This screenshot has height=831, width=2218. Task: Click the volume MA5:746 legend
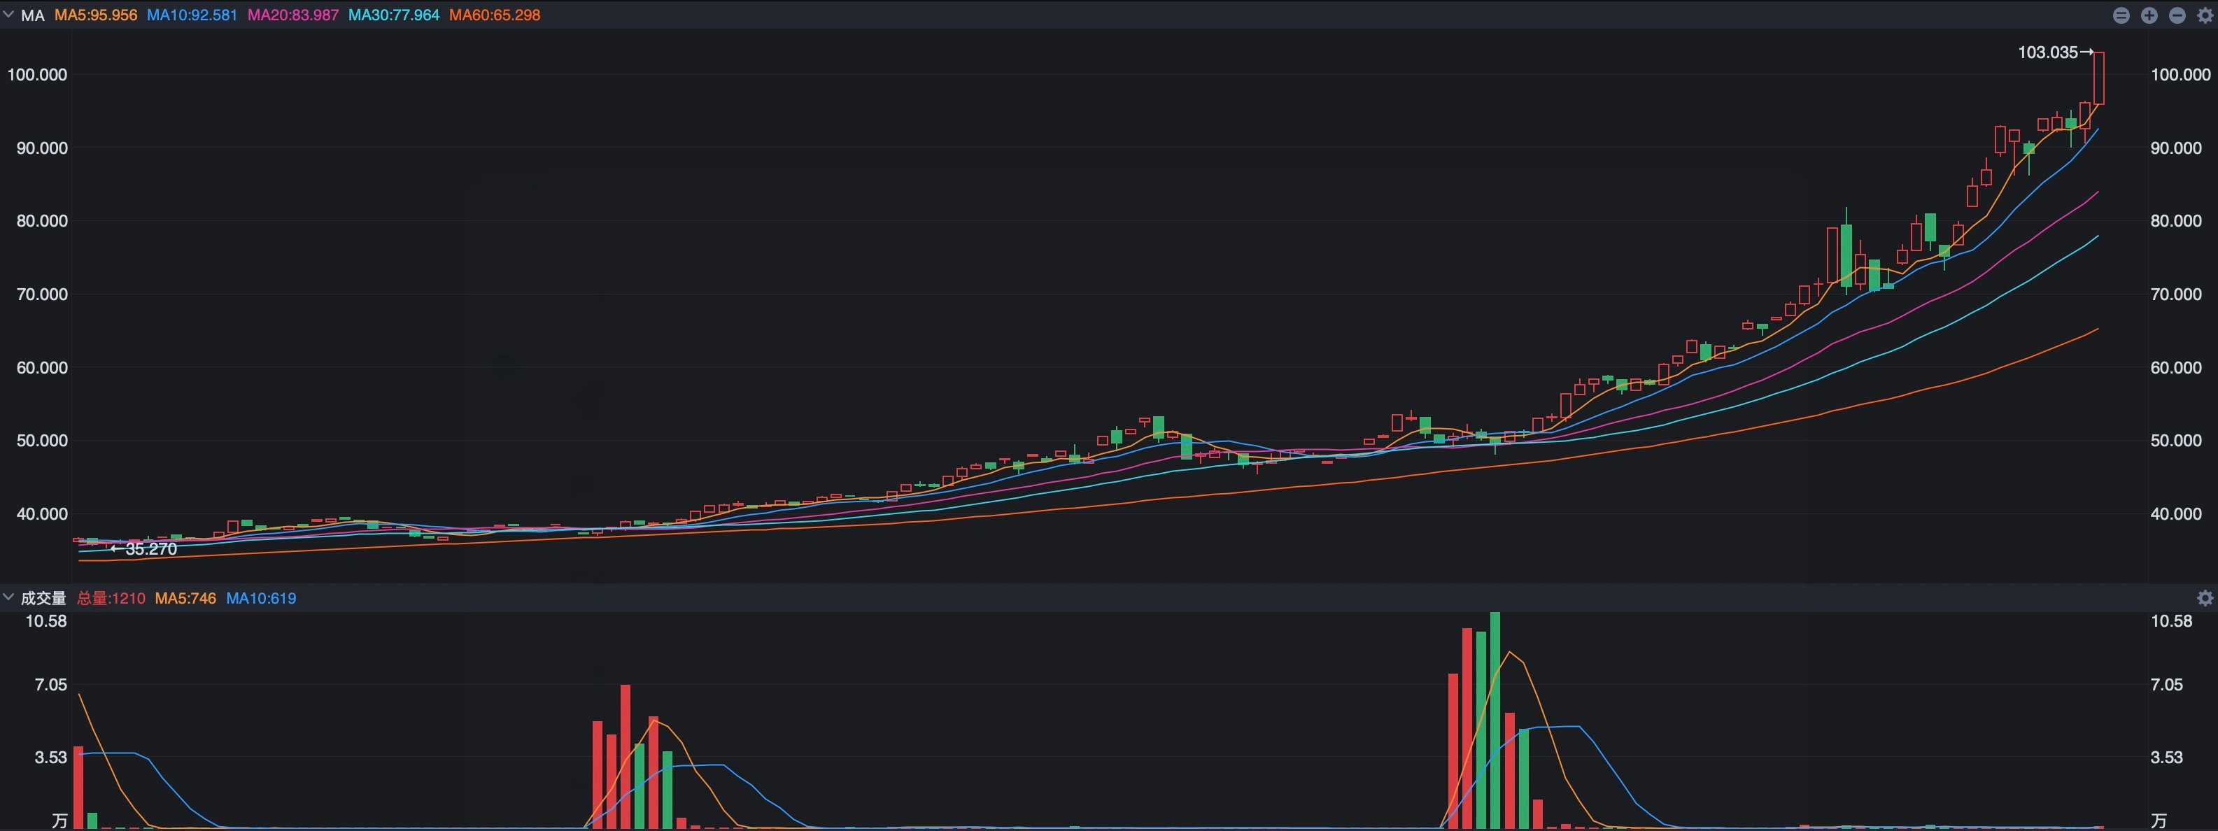185,597
